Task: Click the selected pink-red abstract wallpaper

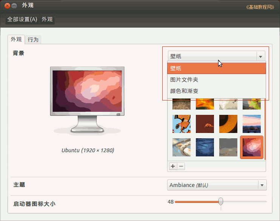Action: (x=252, y=147)
